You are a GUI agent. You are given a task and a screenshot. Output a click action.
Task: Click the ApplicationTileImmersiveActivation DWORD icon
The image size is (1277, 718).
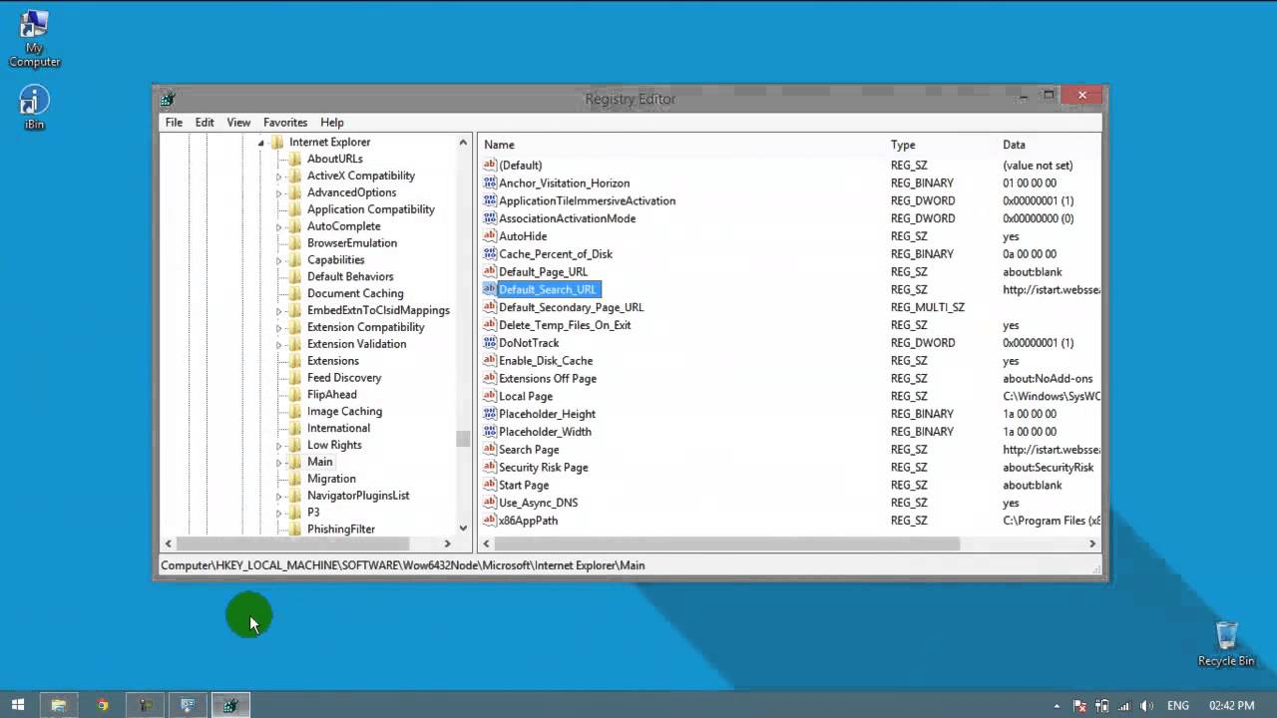[x=490, y=200]
